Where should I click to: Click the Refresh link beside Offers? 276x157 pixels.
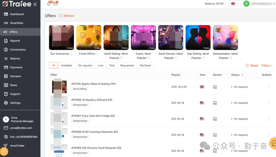tap(66, 16)
